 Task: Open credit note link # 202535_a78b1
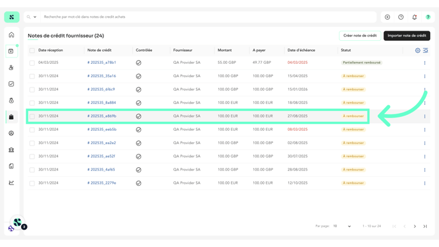point(101,63)
